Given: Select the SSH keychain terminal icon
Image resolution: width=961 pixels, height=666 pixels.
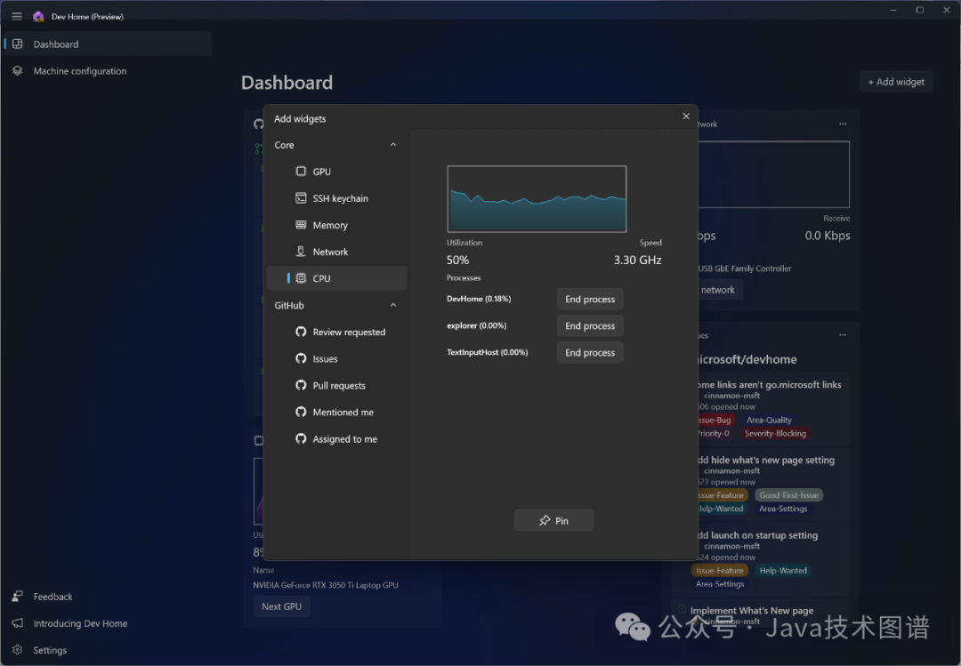Looking at the screenshot, I should [x=301, y=198].
